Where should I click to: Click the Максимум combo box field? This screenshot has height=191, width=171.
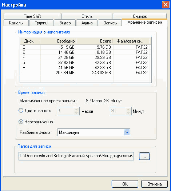[94, 132]
